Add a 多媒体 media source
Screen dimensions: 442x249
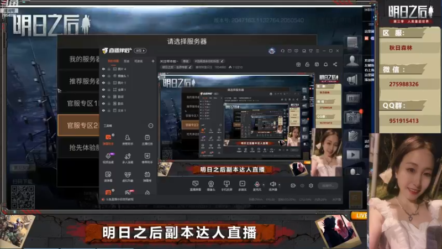point(242,186)
